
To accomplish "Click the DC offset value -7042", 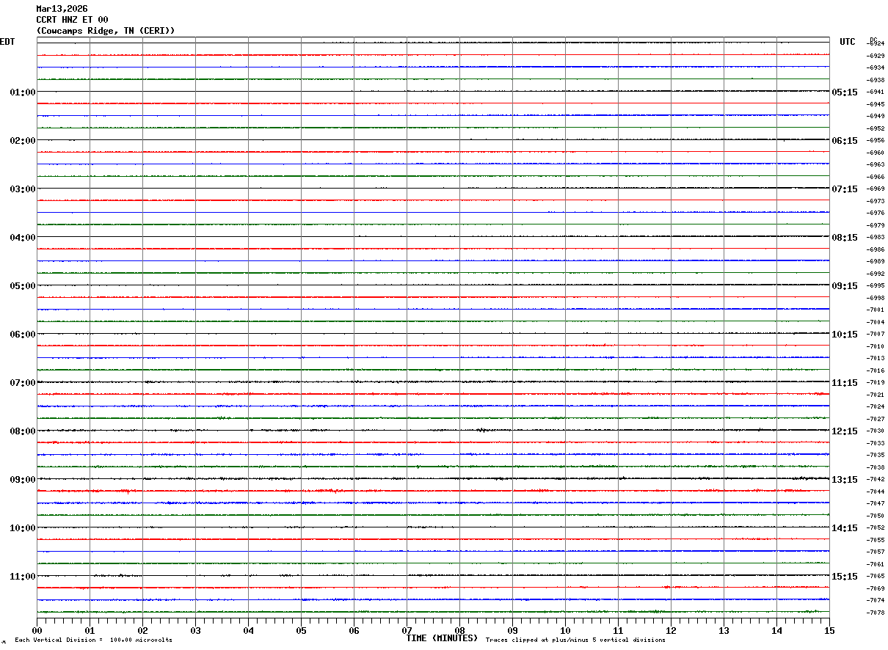I will 876,479.
